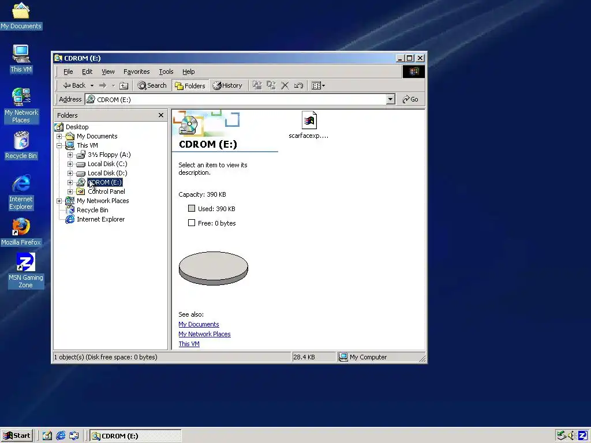Expand 3½ Floppy (A:) node
This screenshot has width=591, height=443.
pos(70,155)
